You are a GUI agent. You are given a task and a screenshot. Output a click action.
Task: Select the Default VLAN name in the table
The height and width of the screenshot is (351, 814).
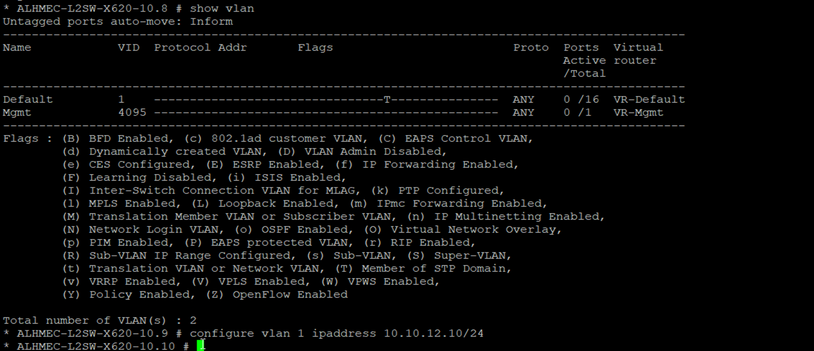(x=28, y=99)
